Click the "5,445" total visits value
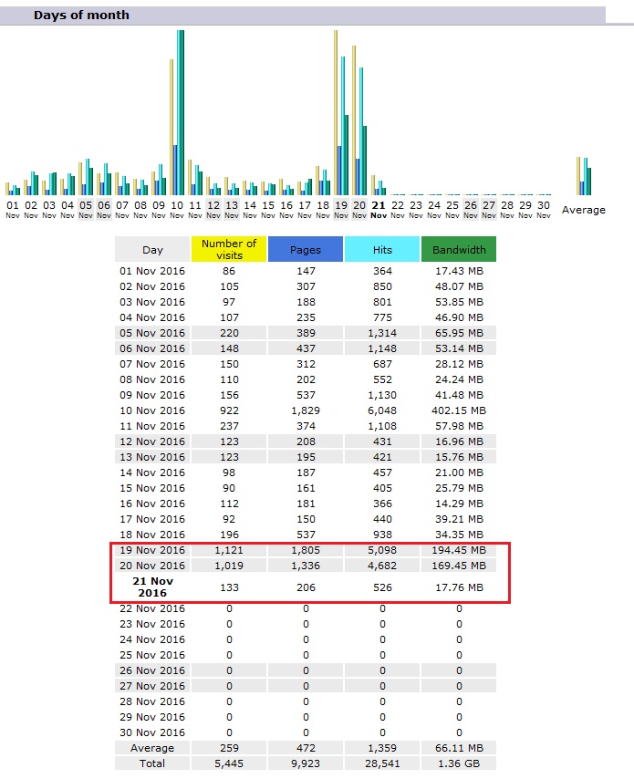The width and height of the screenshot is (634, 779). click(229, 763)
